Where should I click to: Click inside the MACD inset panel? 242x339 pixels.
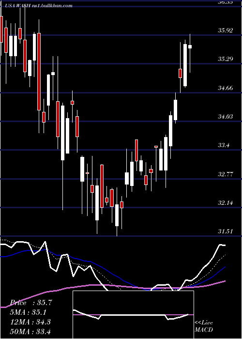(x=133, y=315)
